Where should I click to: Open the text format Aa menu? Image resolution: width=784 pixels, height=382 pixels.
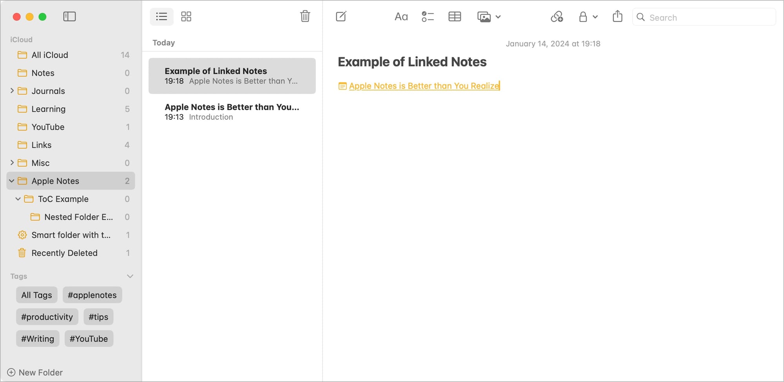click(401, 17)
